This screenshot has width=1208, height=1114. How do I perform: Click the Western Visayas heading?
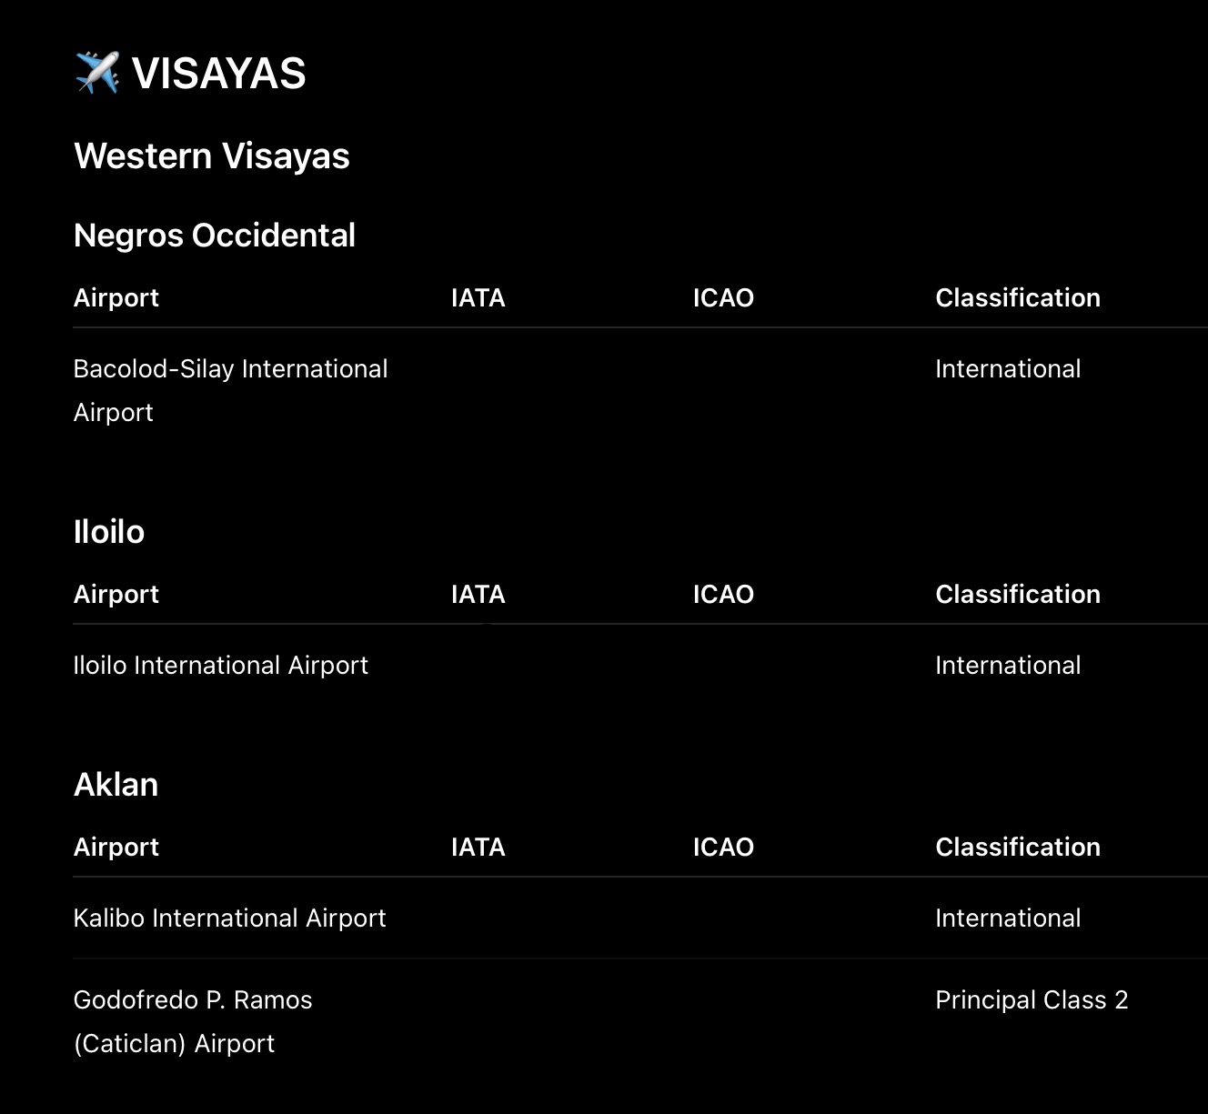click(212, 156)
